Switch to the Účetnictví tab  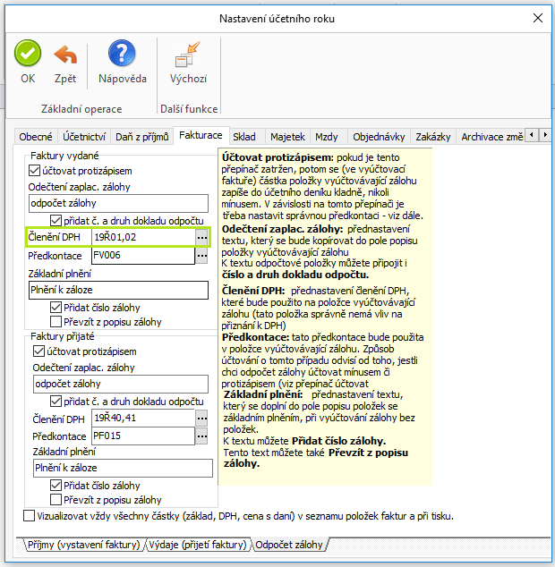click(x=84, y=137)
